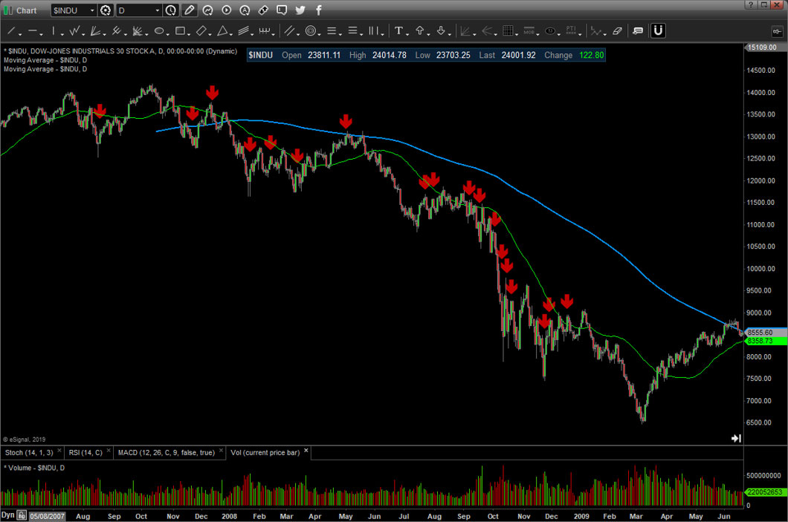Click the Dyn mode button
The image size is (788, 522).
7,515
